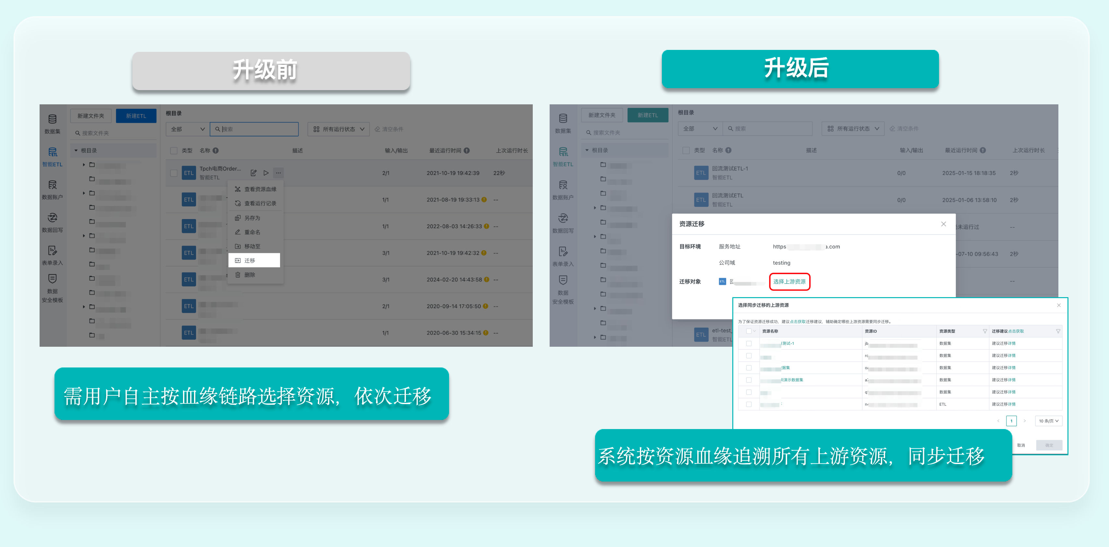Open 表单录入 in the right screenshot sidebar
Viewport: 1109px width, 547px height.
[563, 256]
